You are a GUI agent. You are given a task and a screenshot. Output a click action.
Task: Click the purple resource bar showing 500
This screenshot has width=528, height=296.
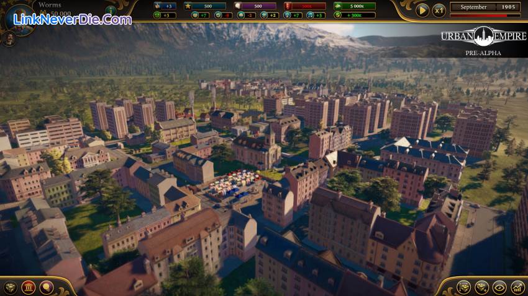pos(255,6)
